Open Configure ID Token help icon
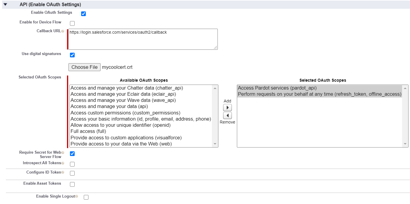The image size is (410, 204). coord(63,172)
